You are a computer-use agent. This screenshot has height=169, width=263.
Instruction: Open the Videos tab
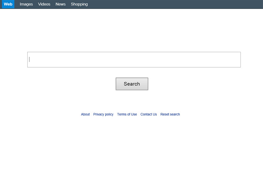click(44, 4)
